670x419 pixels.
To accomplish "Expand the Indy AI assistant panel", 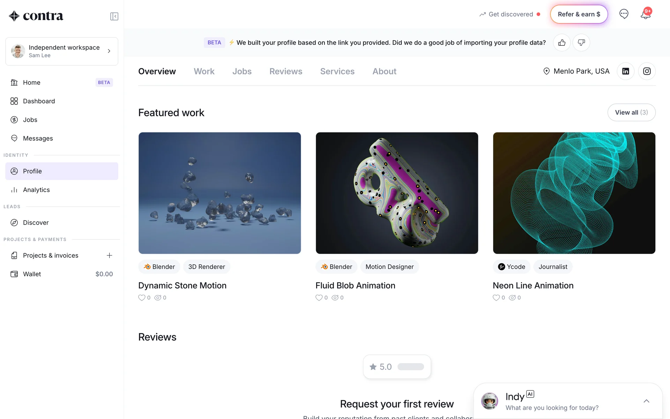I will tap(646, 401).
